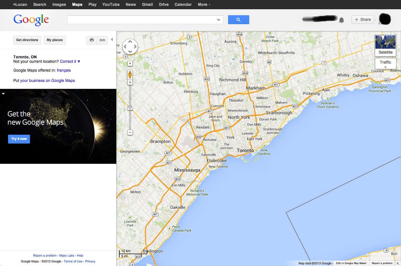Open My places
This screenshot has width=401, height=266.
pos(55,40)
